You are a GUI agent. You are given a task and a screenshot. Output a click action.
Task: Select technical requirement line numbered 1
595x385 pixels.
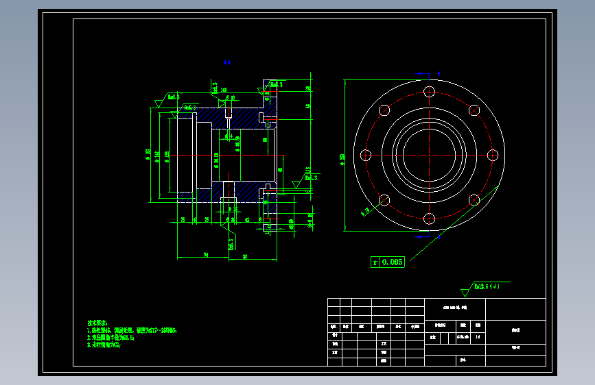coord(132,330)
